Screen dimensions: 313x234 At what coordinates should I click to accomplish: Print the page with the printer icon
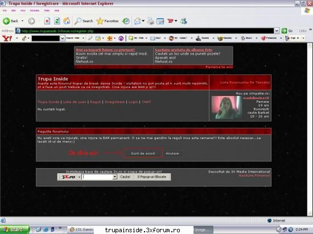click(x=150, y=21)
